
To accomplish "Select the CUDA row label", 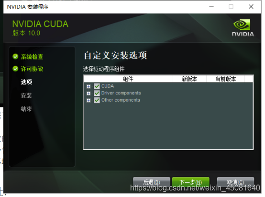I will point(108,86).
